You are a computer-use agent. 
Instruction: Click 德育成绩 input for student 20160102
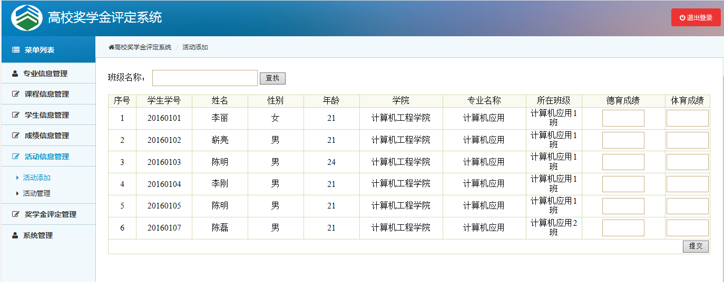(x=623, y=140)
